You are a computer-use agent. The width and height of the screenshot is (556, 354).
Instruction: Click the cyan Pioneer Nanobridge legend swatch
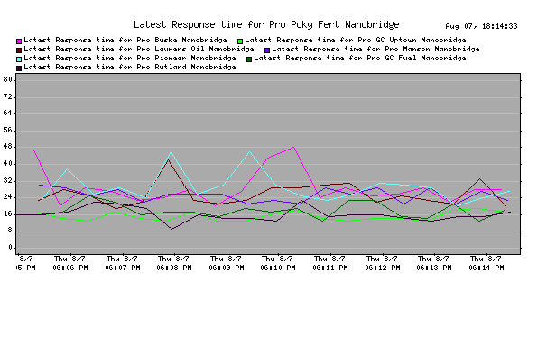tap(19, 59)
